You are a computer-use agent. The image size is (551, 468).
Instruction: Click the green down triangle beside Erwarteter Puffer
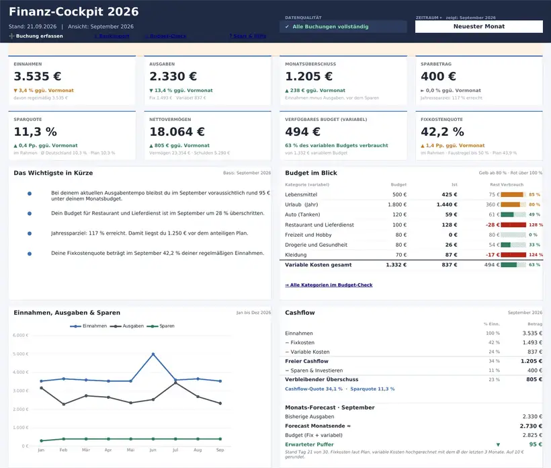(x=498, y=444)
